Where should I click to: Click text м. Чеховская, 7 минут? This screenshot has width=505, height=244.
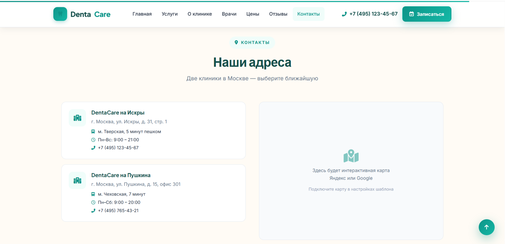click(x=122, y=194)
